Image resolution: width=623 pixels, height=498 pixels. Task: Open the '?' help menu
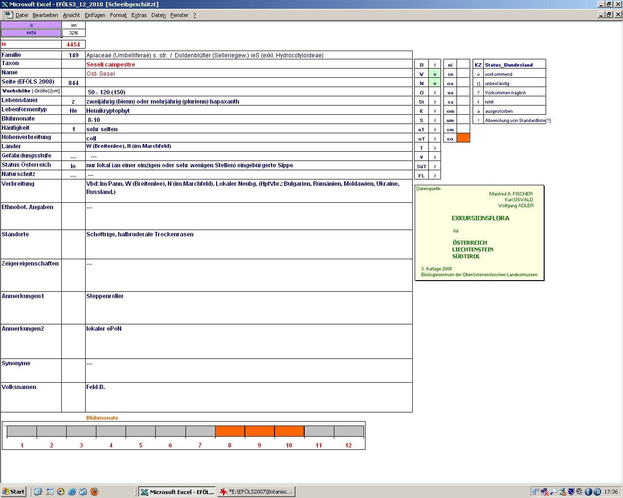[x=195, y=15]
